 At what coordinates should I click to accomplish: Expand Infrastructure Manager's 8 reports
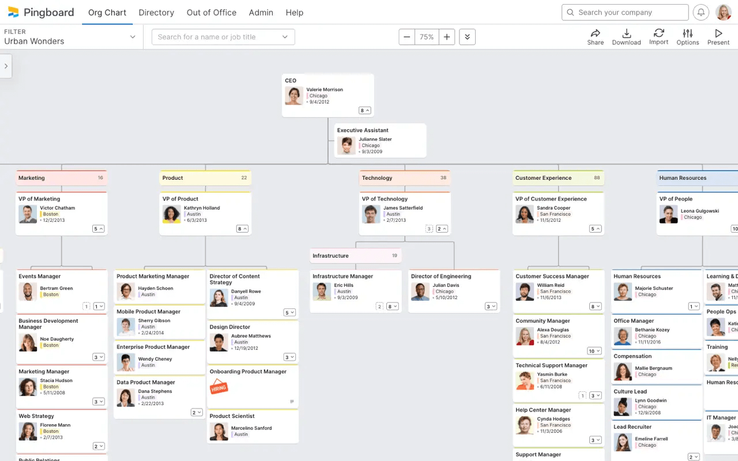click(x=393, y=306)
